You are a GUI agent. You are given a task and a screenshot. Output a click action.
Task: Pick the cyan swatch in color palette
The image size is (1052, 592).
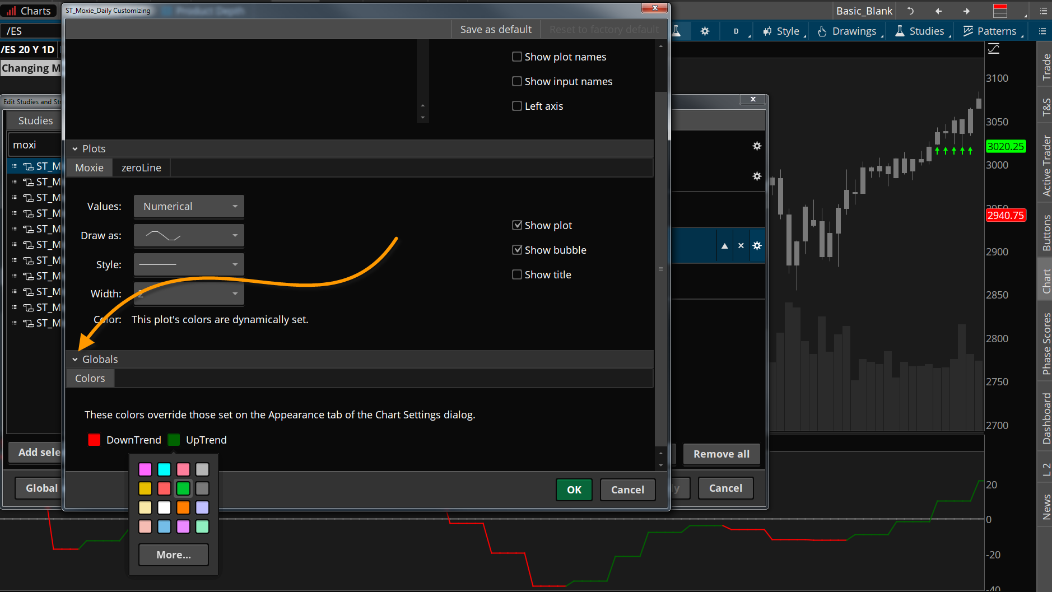pyautogui.click(x=164, y=469)
